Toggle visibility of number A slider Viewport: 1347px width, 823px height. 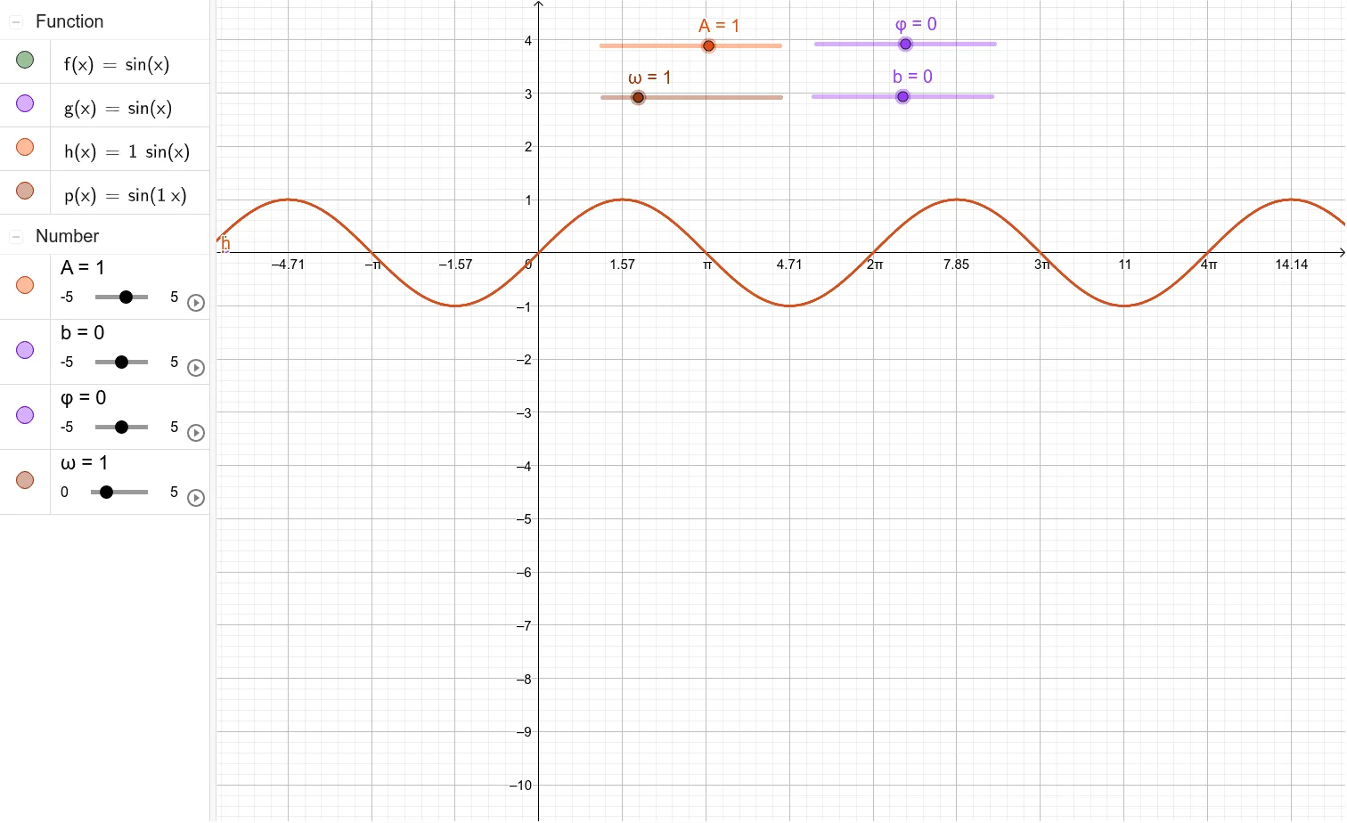[x=25, y=285]
